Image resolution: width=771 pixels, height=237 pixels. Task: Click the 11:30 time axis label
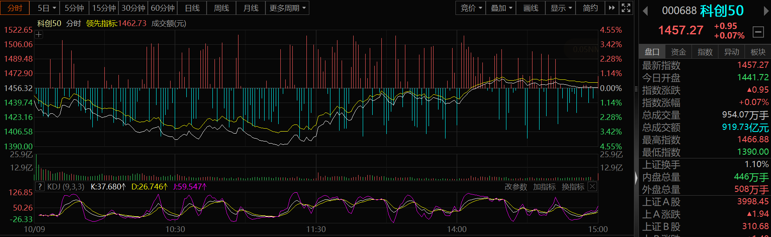pyautogui.click(x=316, y=229)
